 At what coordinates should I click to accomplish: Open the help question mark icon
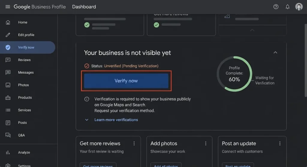(276, 7)
